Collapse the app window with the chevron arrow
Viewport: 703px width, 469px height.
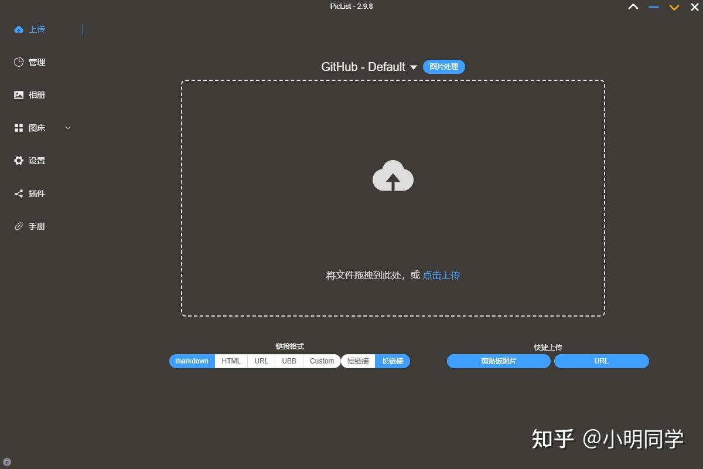(x=633, y=7)
